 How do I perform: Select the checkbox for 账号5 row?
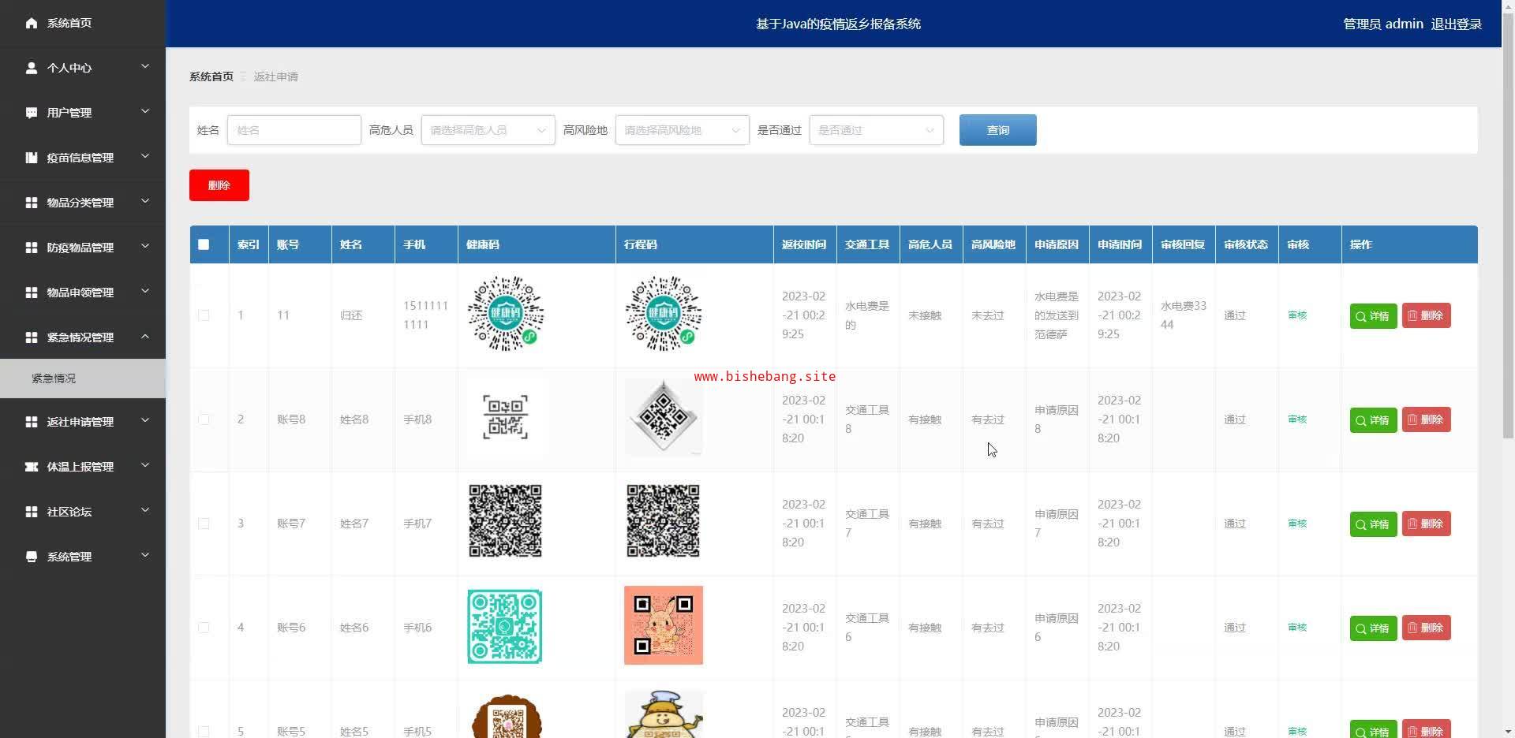pyautogui.click(x=204, y=732)
